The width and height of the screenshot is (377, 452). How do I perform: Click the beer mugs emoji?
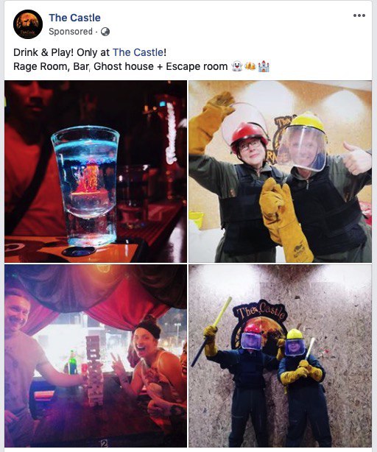[250, 66]
